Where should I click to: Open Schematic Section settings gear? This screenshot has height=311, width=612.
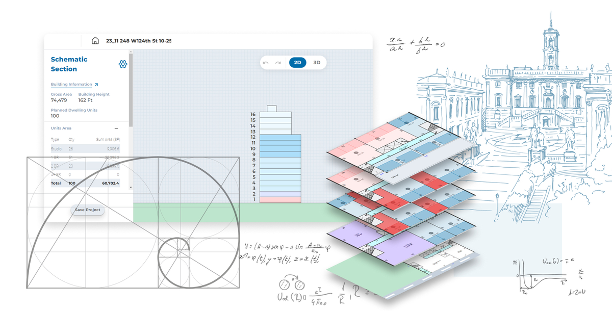click(x=122, y=64)
